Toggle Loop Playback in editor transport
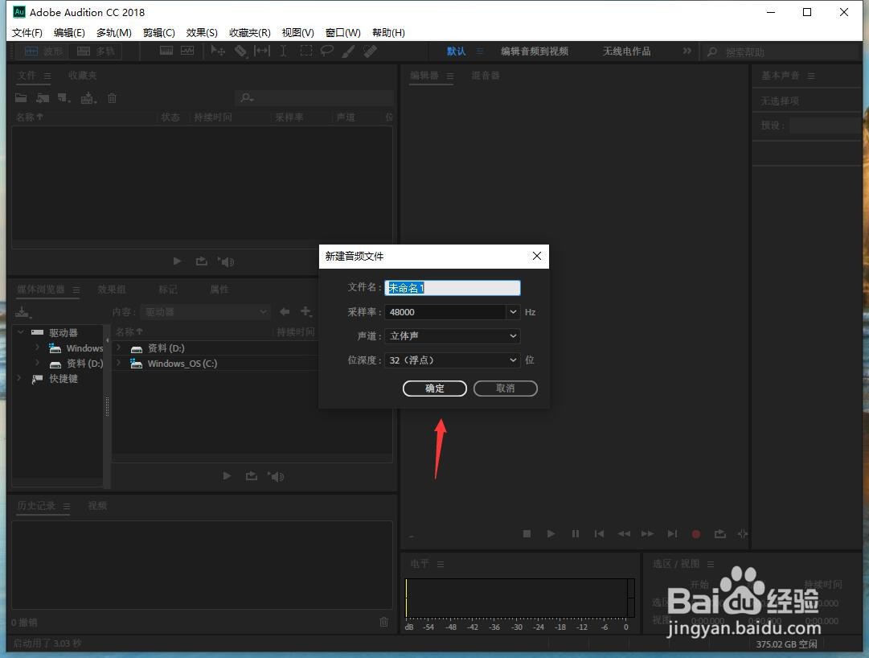 720,534
